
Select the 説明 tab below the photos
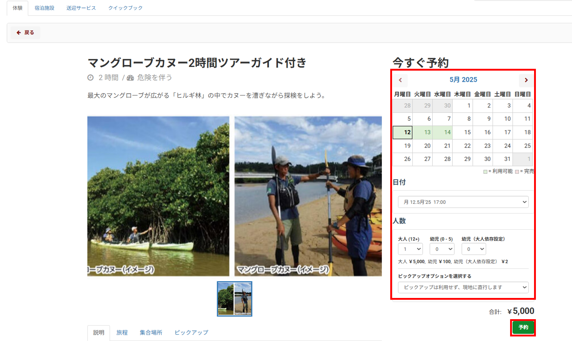tap(99, 333)
